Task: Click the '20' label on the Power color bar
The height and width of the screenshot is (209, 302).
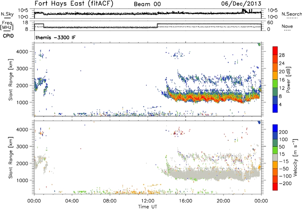Action: pyautogui.click(x=282, y=72)
